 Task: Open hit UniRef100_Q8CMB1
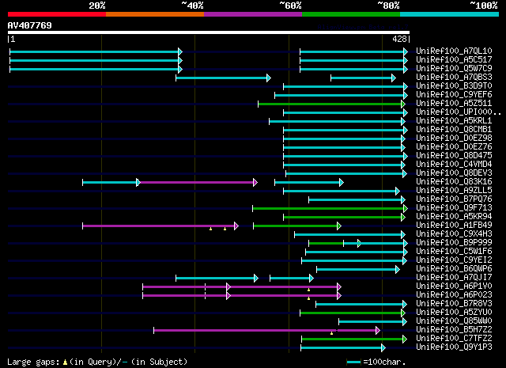click(454, 129)
